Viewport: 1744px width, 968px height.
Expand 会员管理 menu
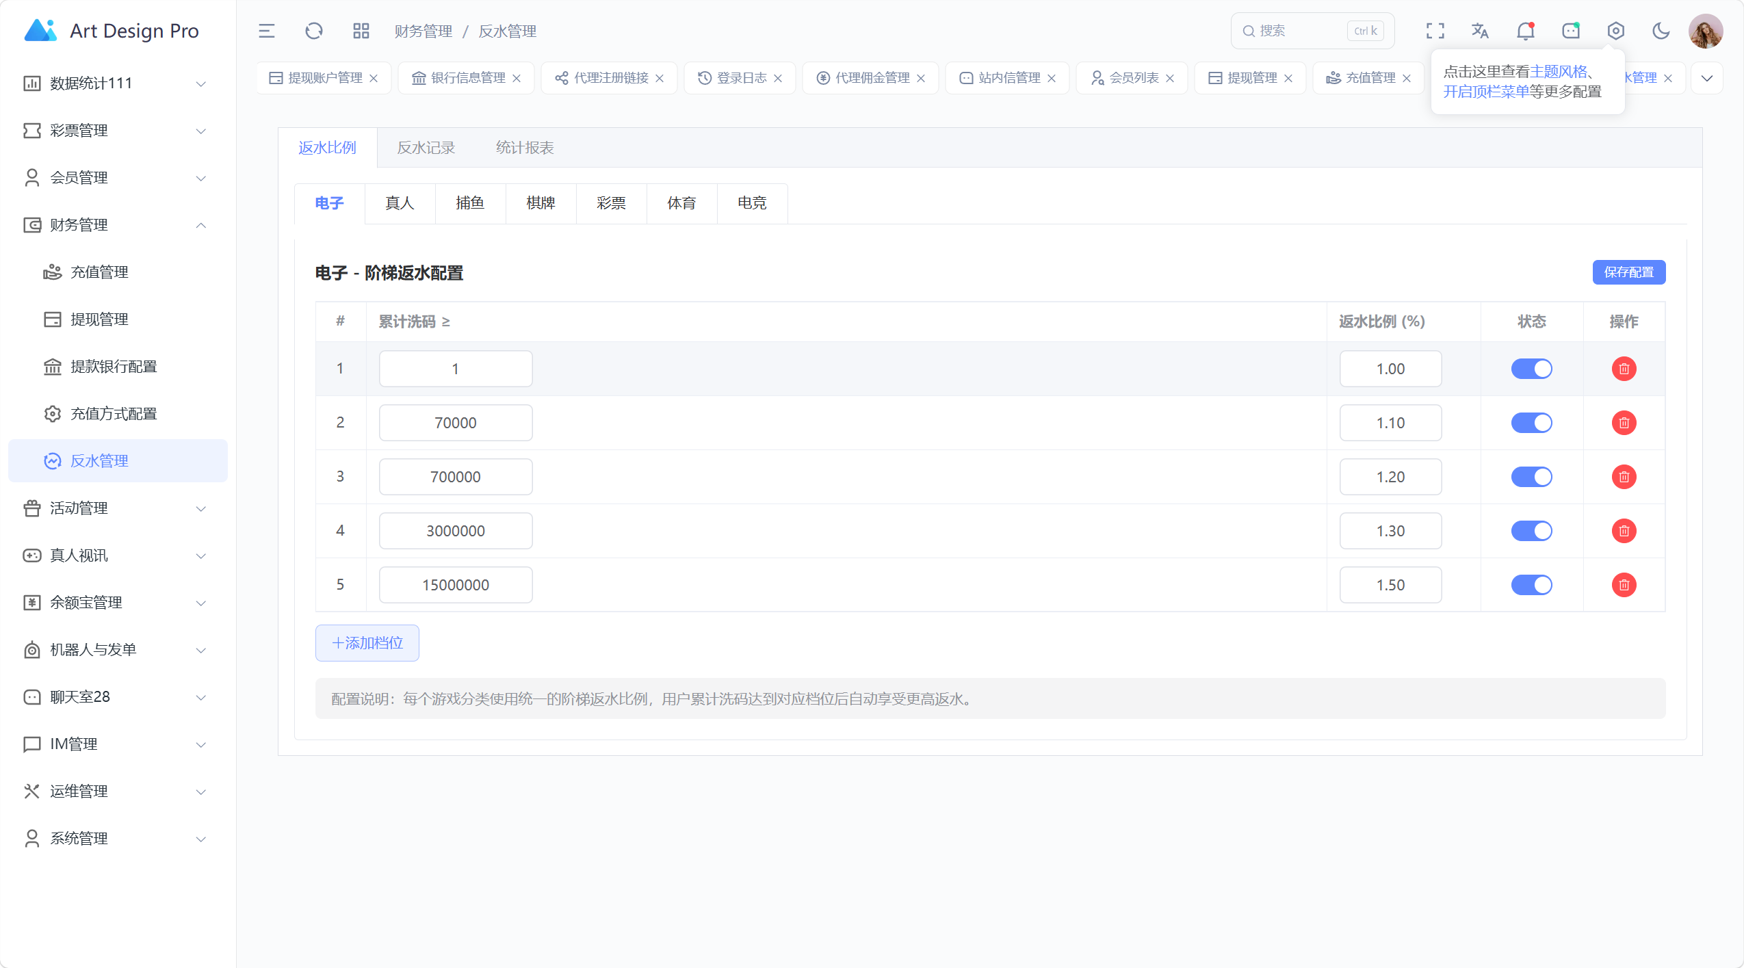118,178
